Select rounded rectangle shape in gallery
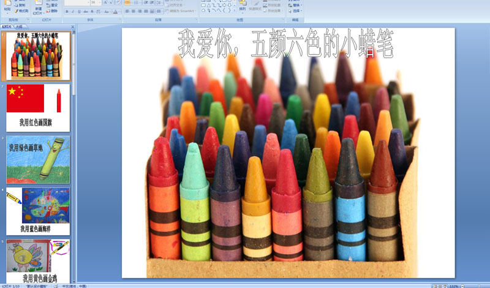This screenshot has width=490, height=288. click(203, 5)
